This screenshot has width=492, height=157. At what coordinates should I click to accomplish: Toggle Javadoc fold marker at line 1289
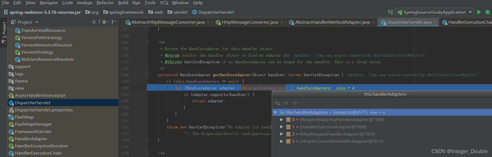(x=147, y=42)
